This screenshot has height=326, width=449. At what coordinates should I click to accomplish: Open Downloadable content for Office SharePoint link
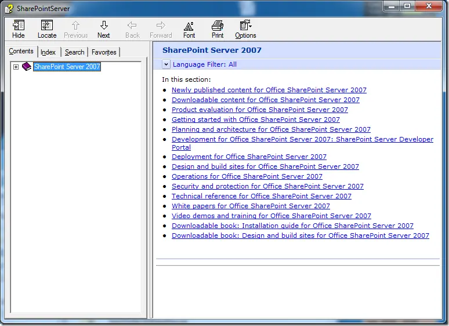click(266, 100)
